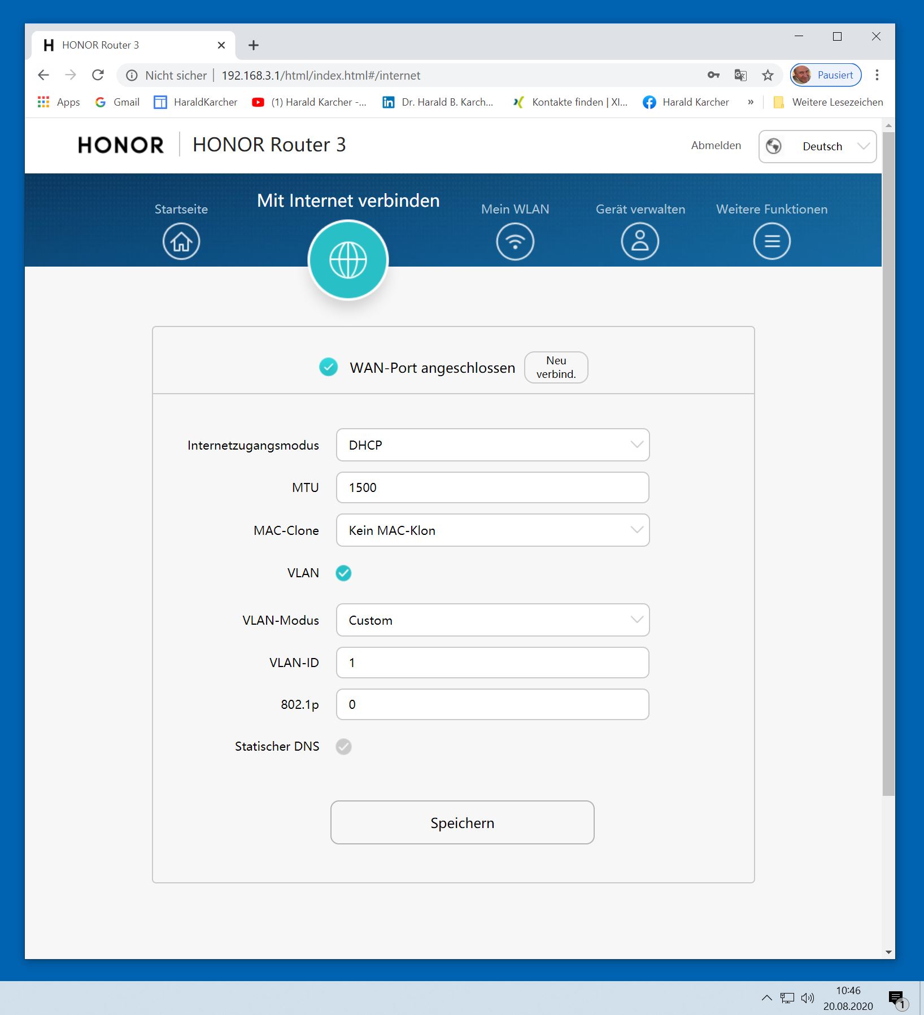
Task: Go back with the browser back arrow
Action: point(43,75)
